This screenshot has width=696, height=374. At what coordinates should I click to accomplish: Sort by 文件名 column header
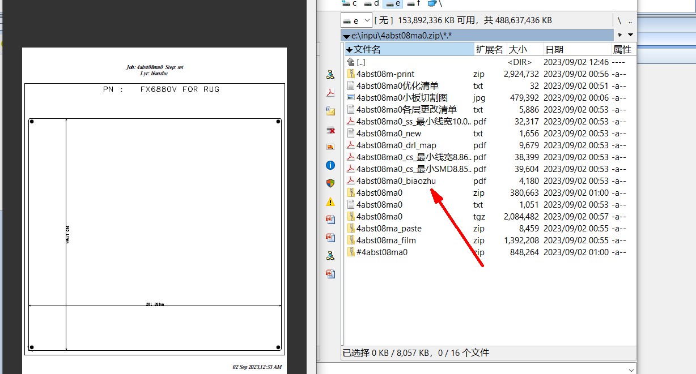point(408,50)
